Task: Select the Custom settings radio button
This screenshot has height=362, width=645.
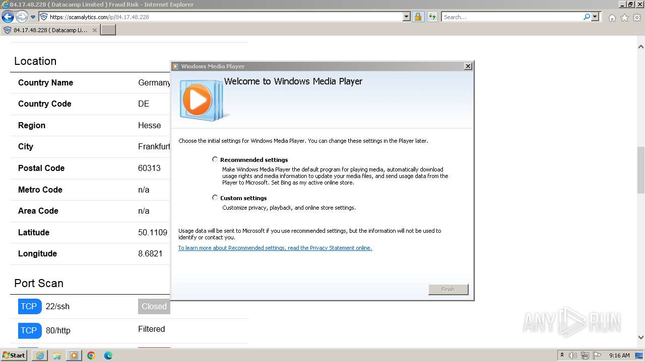Action: pos(215,198)
